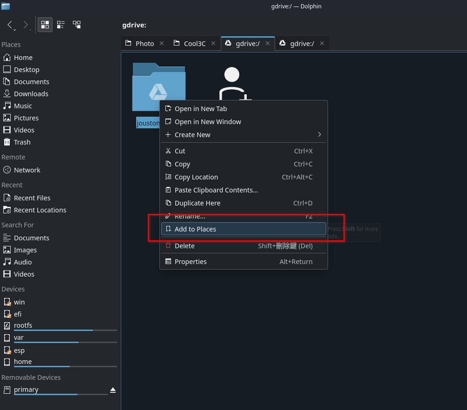The image size is (467, 410).
Task: Select Delete in the context menu
Action: click(184, 246)
